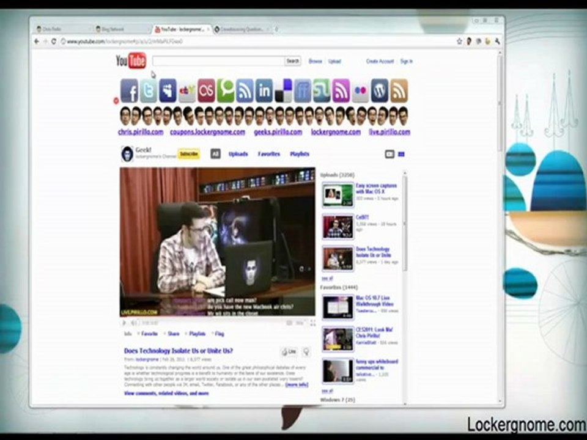Open the Upload link
This screenshot has width=587, height=440.
click(x=334, y=61)
